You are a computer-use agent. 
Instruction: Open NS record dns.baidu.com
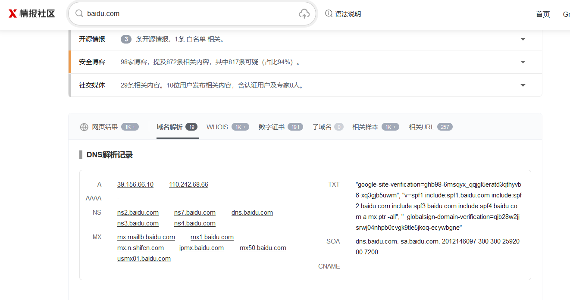click(x=252, y=212)
